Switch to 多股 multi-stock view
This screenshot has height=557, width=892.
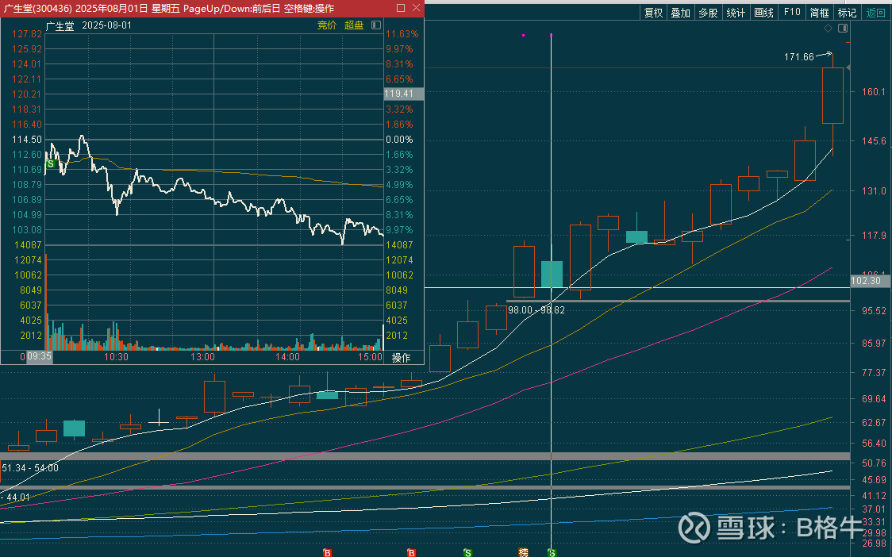pyautogui.click(x=708, y=13)
